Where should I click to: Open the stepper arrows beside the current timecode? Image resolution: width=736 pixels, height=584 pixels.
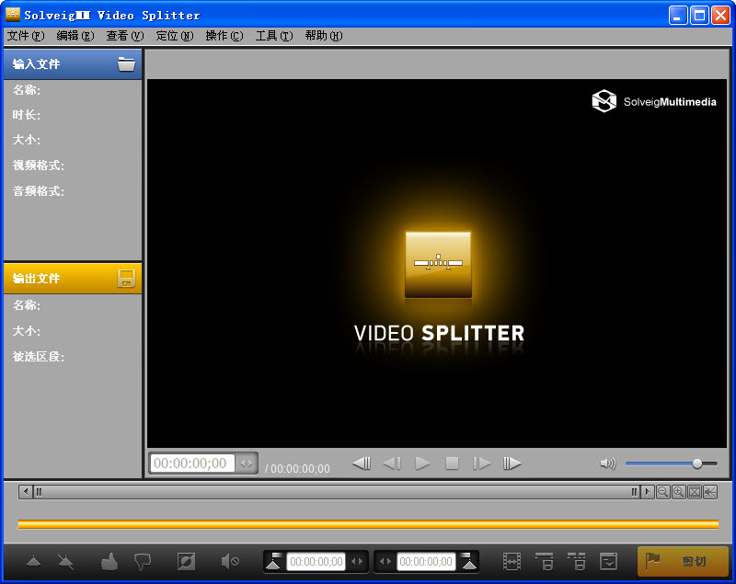tap(247, 463)
